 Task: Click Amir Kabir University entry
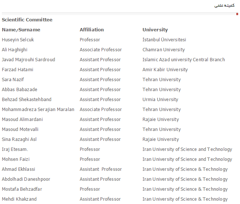pyautogui.click(x=165, y=70)
